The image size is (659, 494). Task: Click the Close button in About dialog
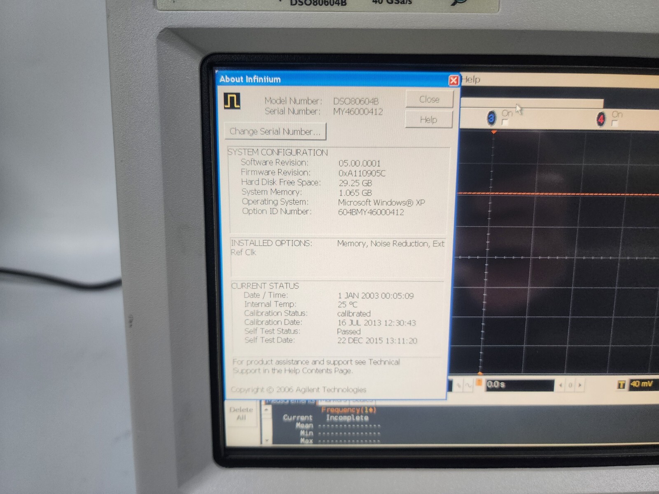pyautogui.click(x=429, y=99)
